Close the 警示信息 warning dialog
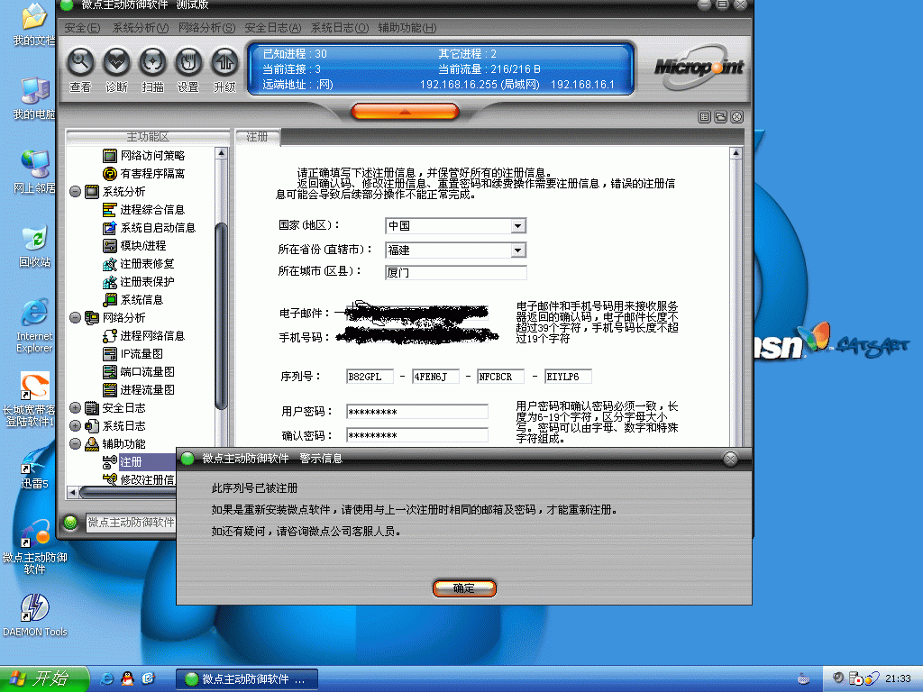This screenshot has width=923, height=692. coord(730,459)
